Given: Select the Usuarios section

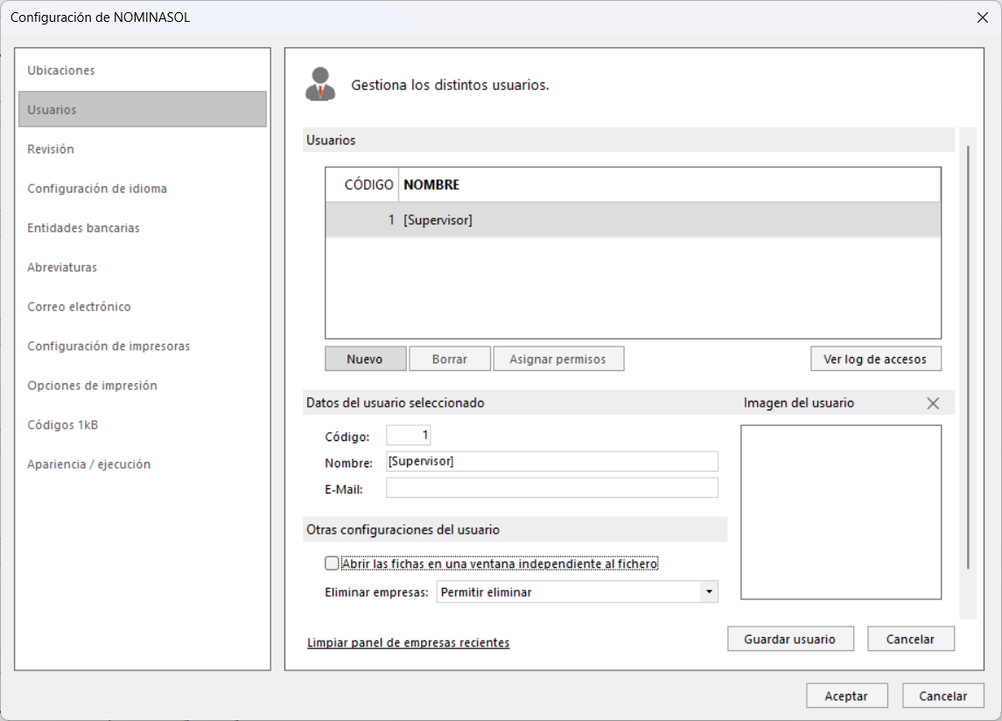Looking at the screenshot, I should point(143,109).
